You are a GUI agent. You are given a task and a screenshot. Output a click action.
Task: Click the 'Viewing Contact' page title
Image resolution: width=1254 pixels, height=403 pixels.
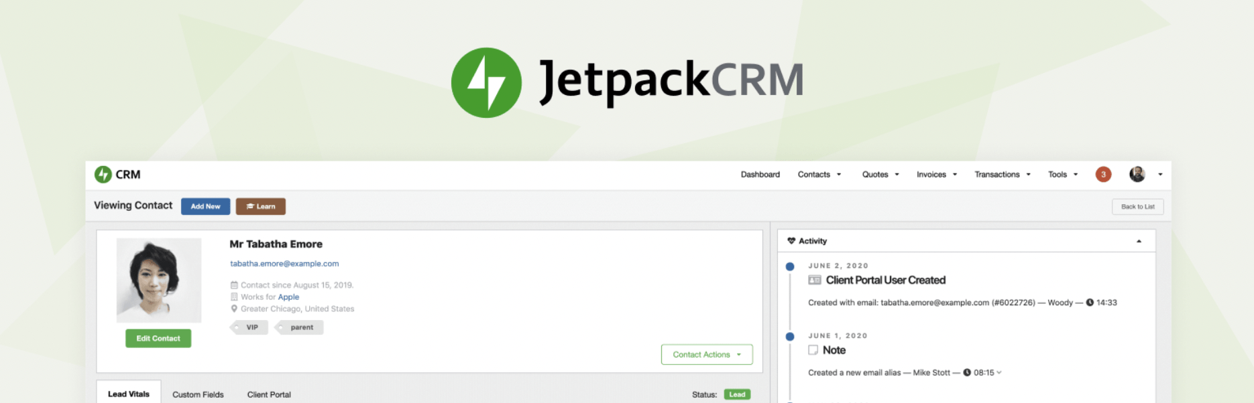tap(133, 206)
